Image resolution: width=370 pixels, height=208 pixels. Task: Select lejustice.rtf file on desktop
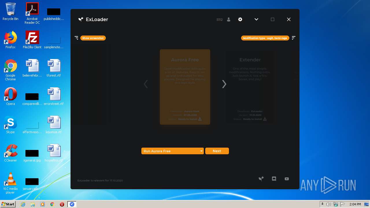click(x=54, y=125)
